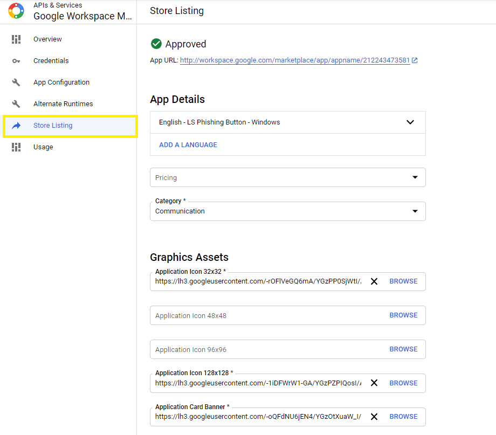This screenshot has height=435, width=496.
Task: Click the Google Cloud APIs logo icon
Action: tap(16, 11)
